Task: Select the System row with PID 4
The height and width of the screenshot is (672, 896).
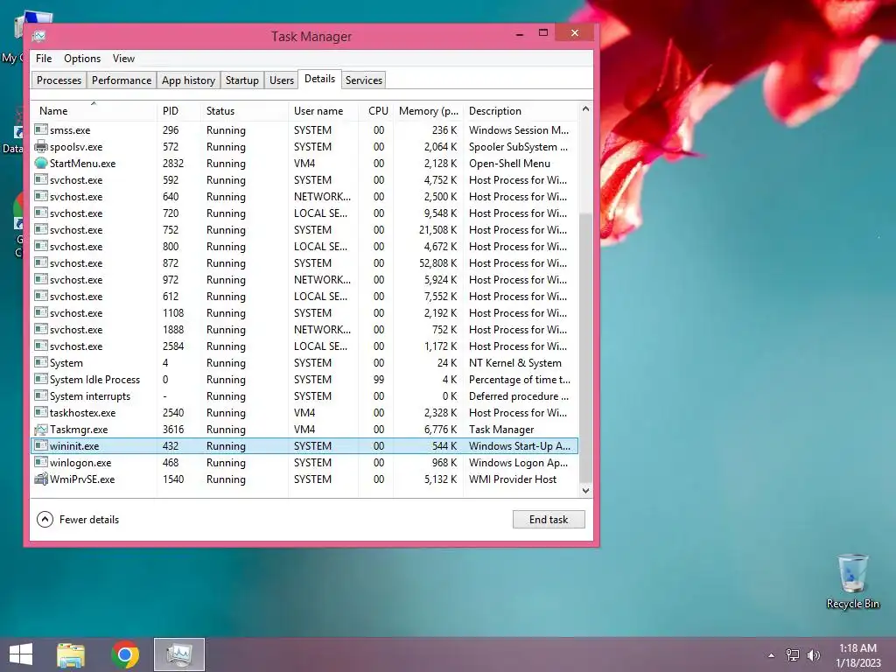Action: (304, 362)
